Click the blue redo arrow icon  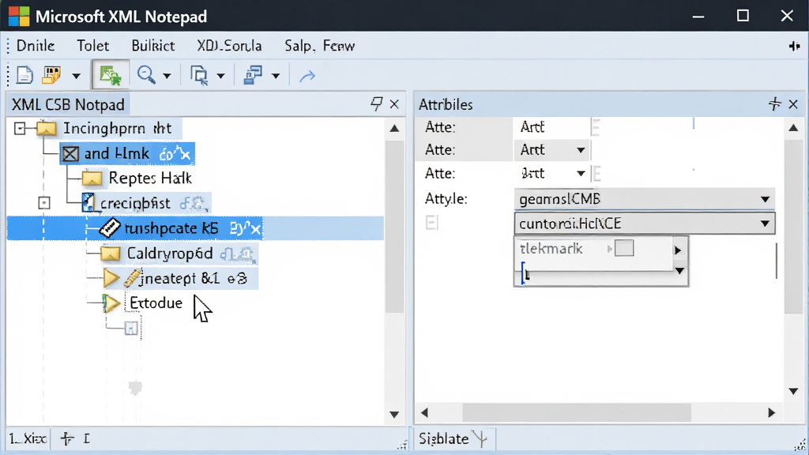307,77
